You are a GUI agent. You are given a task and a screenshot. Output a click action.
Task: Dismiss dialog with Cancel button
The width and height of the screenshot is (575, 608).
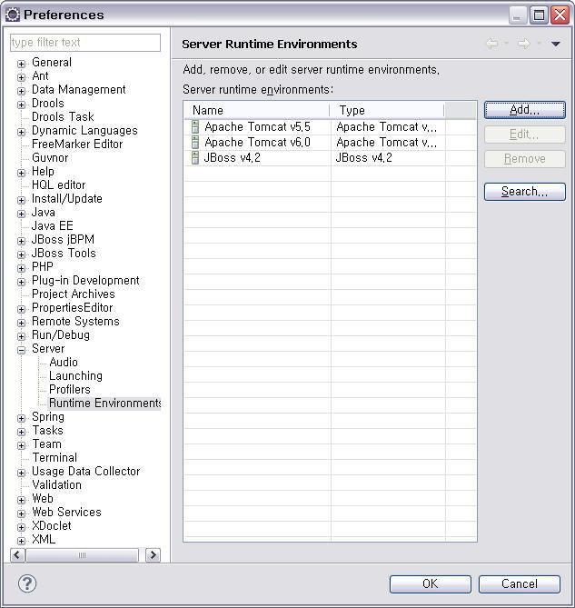(520, 584)
